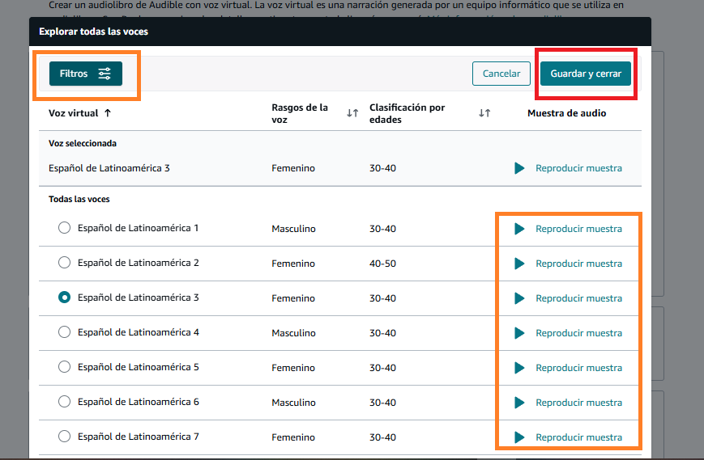Play icon for Español de Latinoamérica 5
Viewport: 704px width, 460px height.
[519, 368]
